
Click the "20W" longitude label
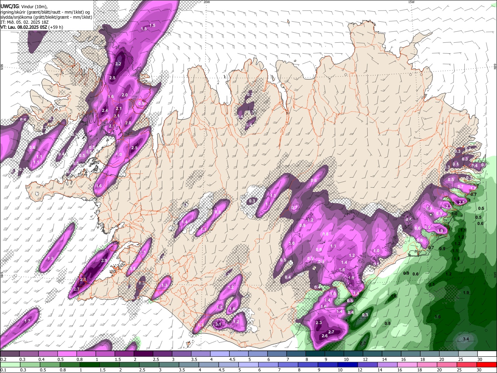(207, 2)
